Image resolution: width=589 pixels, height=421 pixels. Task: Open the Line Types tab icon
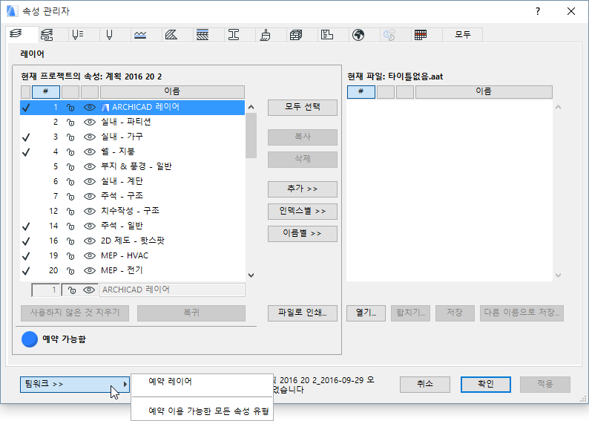[140, 35]
